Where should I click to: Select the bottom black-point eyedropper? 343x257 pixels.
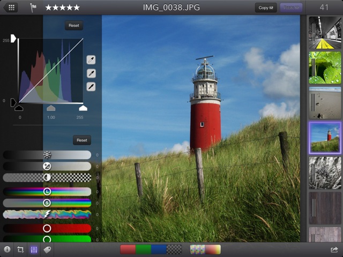pos(91,86)
